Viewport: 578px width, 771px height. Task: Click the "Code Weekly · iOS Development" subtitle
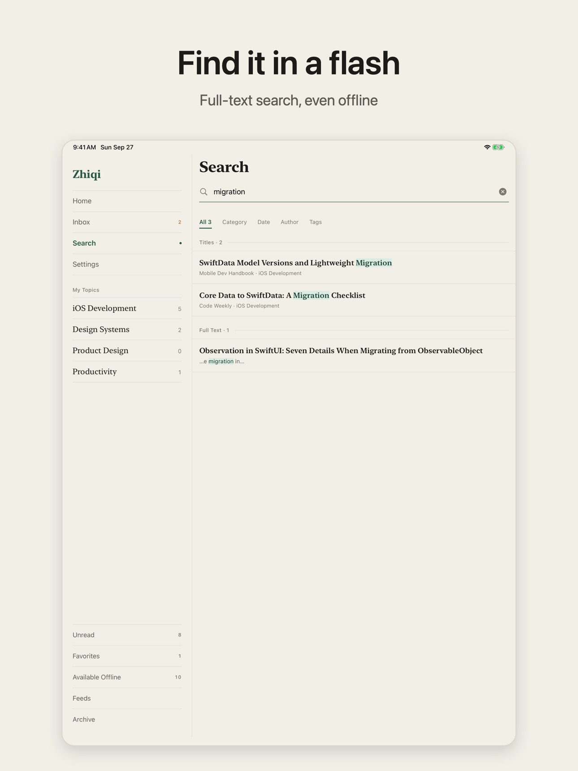pos(239,306)
